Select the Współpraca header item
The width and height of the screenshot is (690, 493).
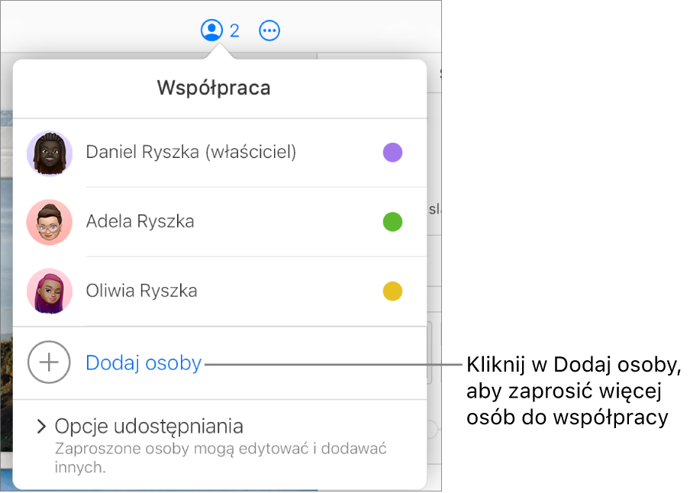[x=213, y=88]
